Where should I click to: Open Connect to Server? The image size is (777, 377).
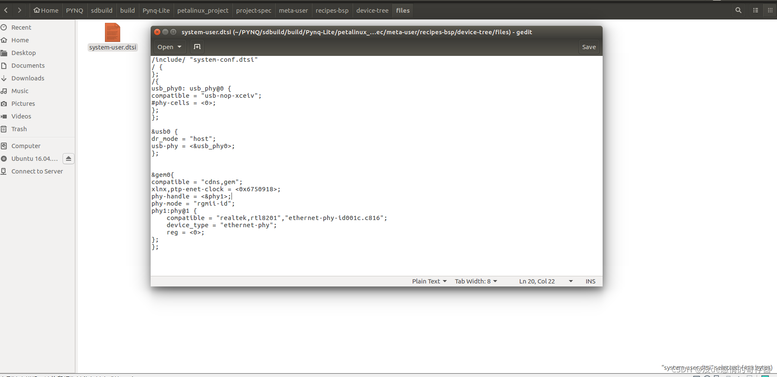37,171
